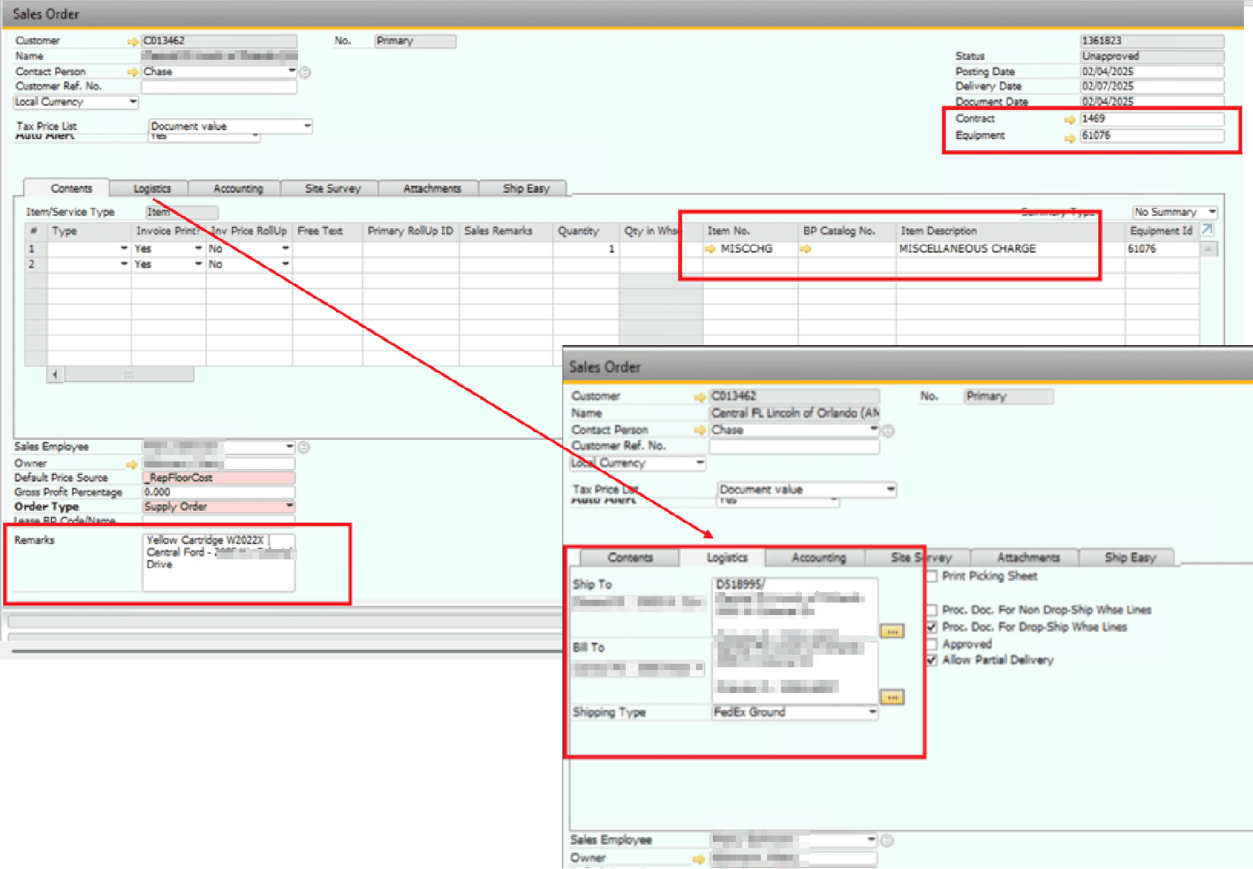Screen dimensions: 1253x869
Task: Click the Bill To address browse button
Action: point(892,697)
